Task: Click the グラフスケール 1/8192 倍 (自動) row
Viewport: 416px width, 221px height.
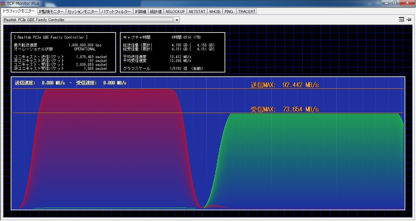Action: click(x=163, y=69)
